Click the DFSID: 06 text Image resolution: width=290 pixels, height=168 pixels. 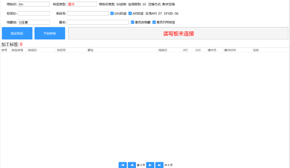click(x=171, y=13)
